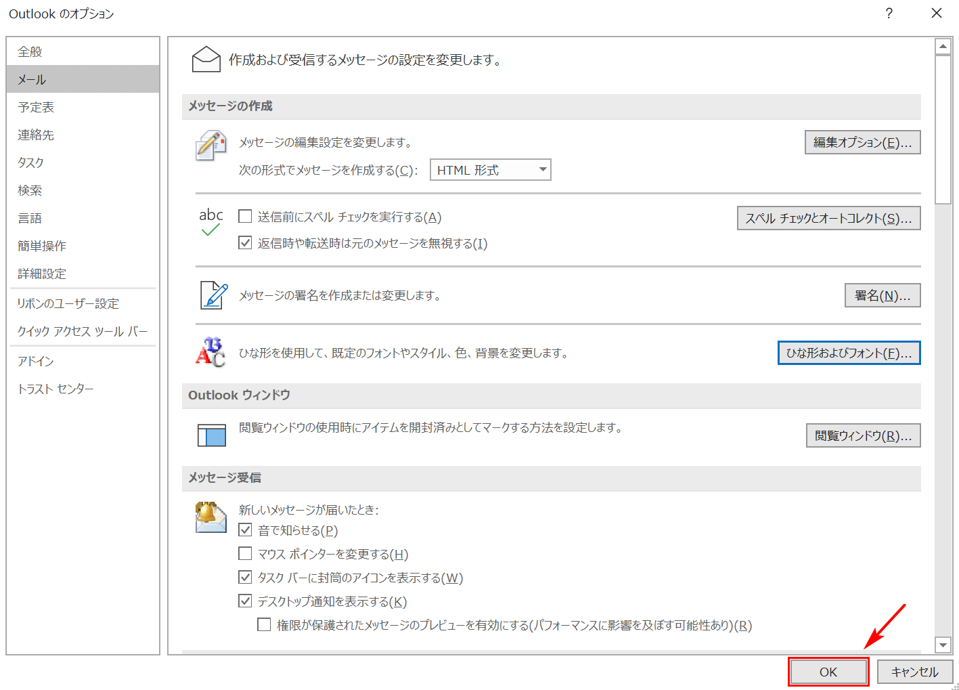The height and width of the screenshot is (690, 959).
Task: Enable 送信前にスペル チェックを実行する checkbox
Action: tap(245, 217)
